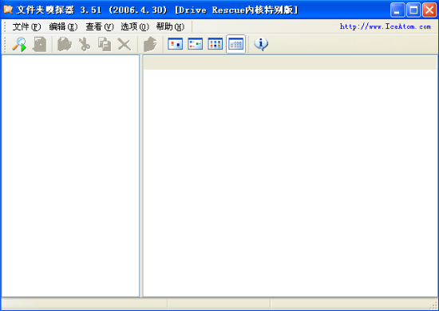This screenshot has height=311, width=439.
Task: Click the scissors cut icon
Action: click(85, 44)
